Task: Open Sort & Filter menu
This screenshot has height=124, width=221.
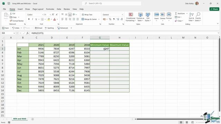Action: [x=191, y=17]
